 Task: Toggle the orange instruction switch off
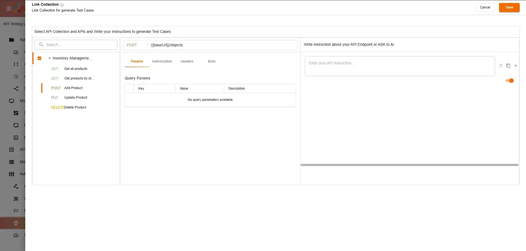pyautogui.click(x=510, y=81)
